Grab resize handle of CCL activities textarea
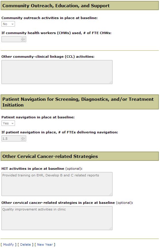The height and width of the screenshot is (248, 160). pos(111,82)
